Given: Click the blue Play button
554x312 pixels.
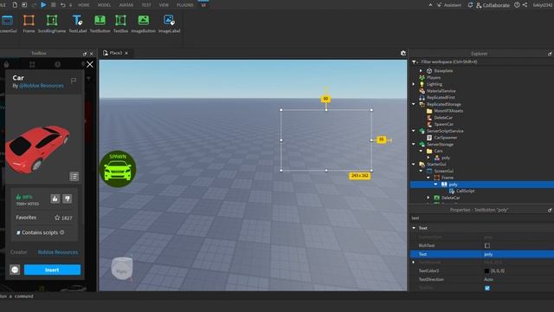Looking at the screenshot, I should coord(43,5).
